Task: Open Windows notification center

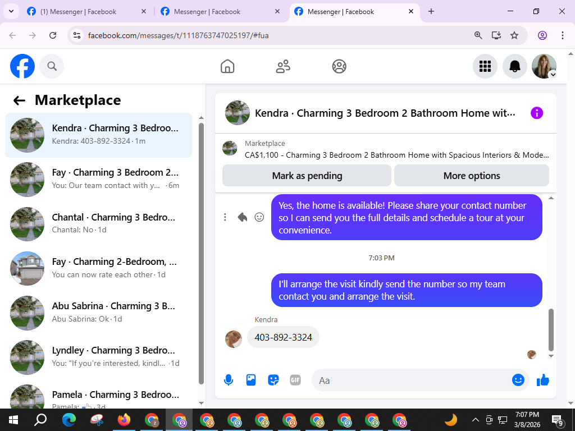Action: (558, 420)
